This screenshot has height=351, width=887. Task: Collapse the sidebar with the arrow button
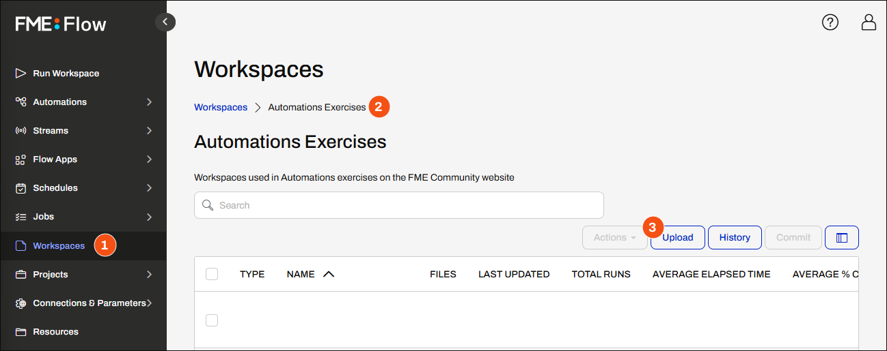click(x=165, y=22)
